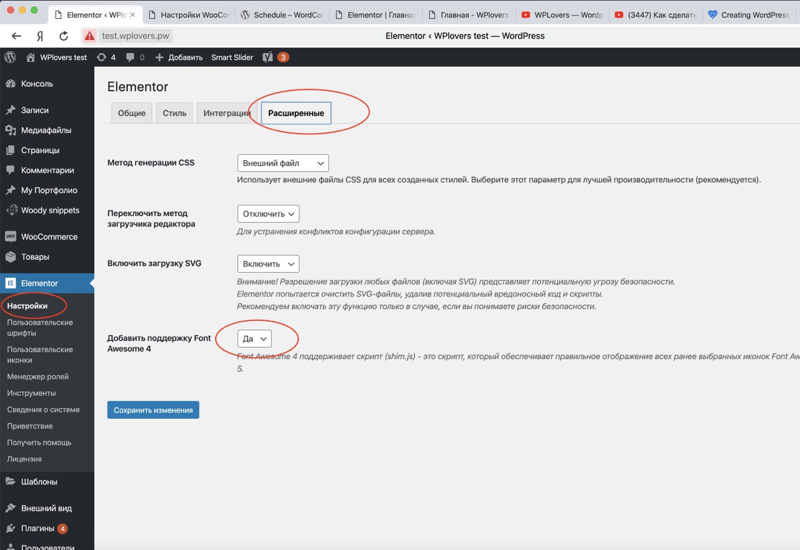Open Woody snippets icon in sidebar
The image size is (800, 550).
coord(10,210)
